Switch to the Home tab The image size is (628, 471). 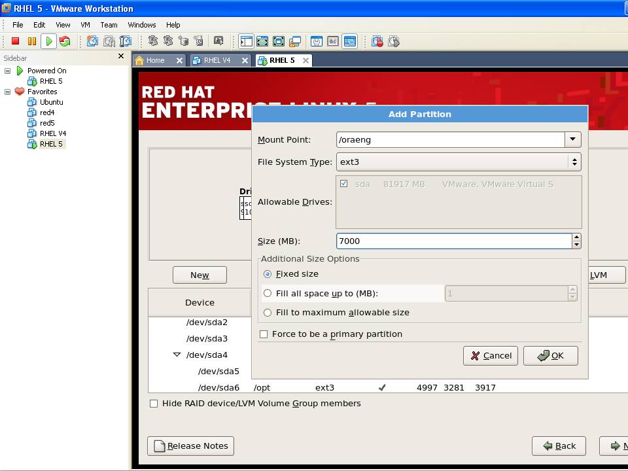(x=155, y=60)
